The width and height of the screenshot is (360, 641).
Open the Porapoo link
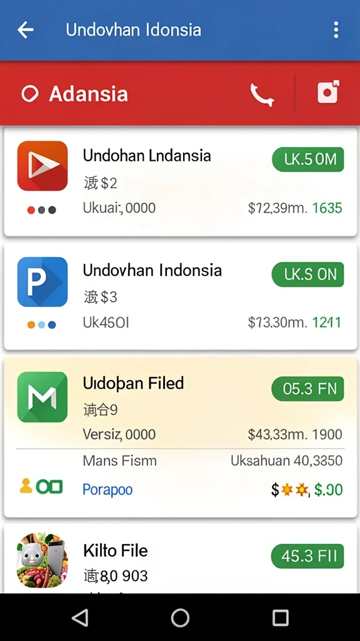pyautogui.click(x=107, y=490)
